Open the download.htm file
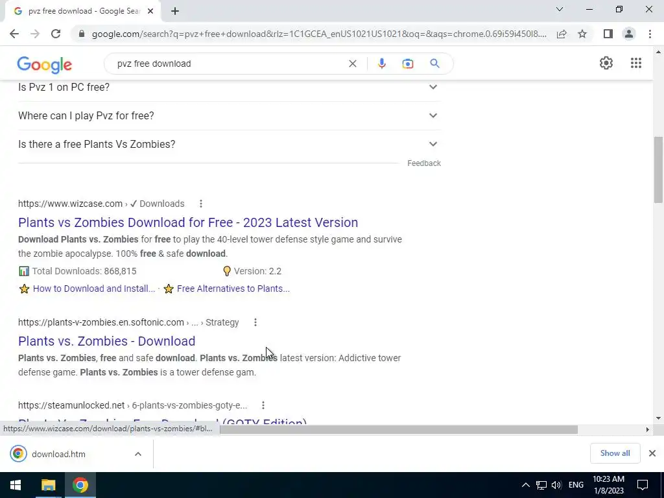The height and width of the screenshot is (498, 664). click(58, 454)
